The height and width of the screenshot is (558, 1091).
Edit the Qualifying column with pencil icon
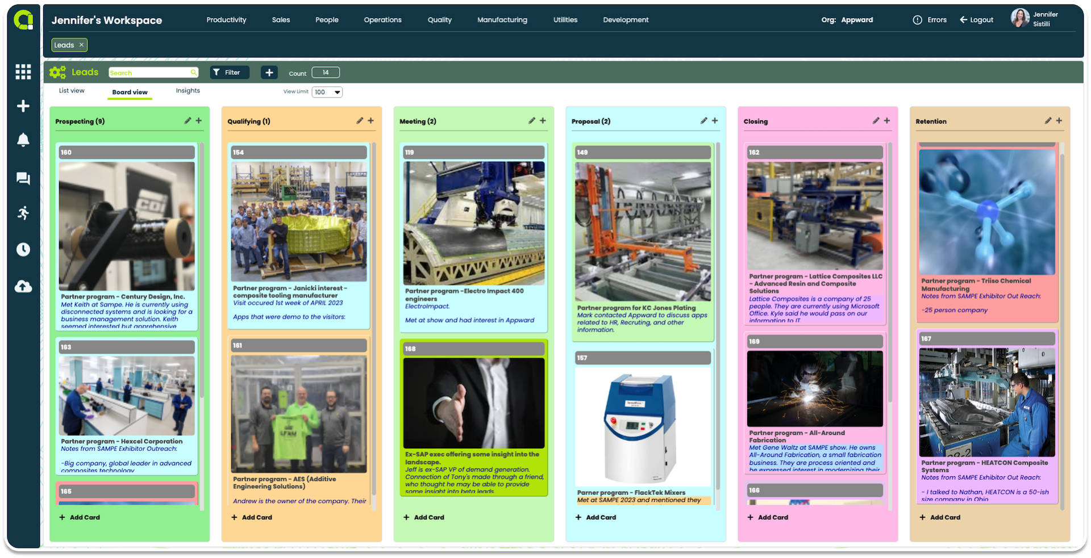360,120
